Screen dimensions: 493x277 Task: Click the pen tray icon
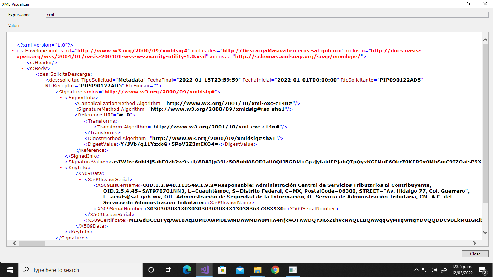[444, 270]
